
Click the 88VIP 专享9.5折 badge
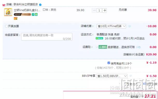22,14
